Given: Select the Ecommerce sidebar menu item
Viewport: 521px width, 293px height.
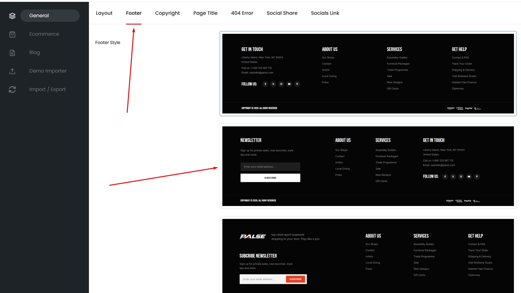Looking at the screenshot, I should pos(44,34).
